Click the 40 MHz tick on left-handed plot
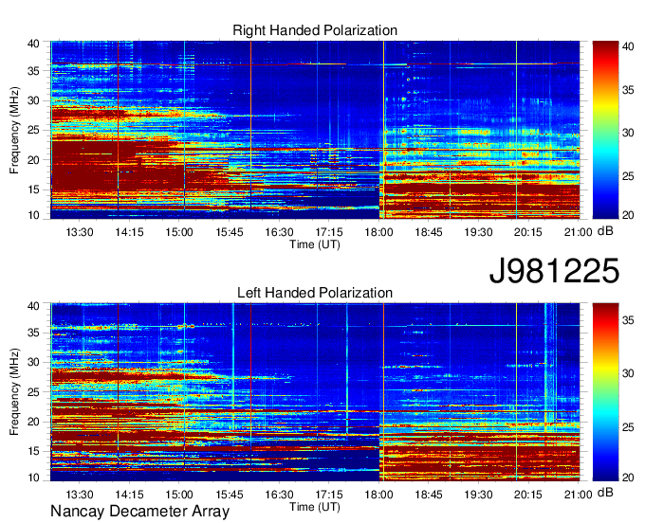 [x=33, y=306]
